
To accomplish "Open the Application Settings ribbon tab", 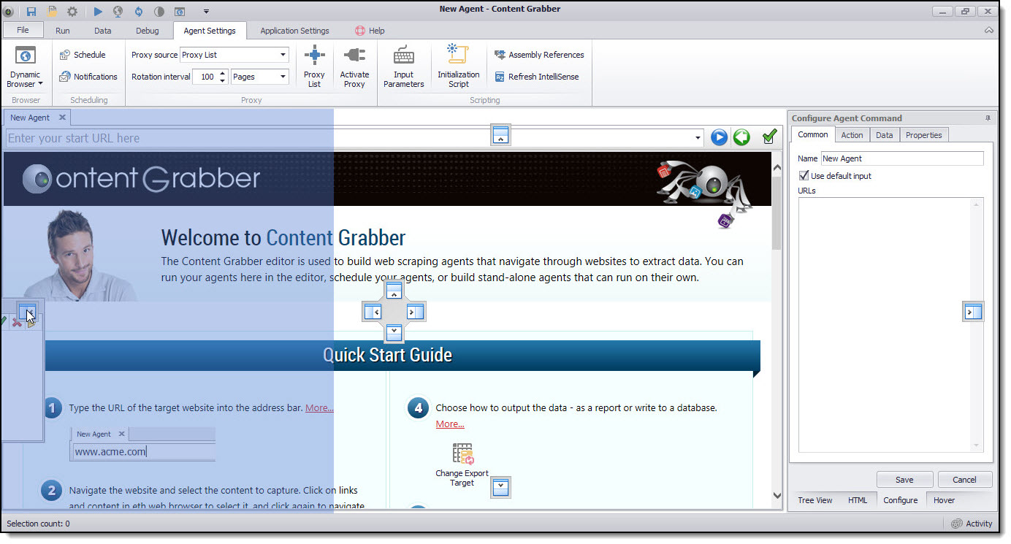I will (x=294, y=31).
